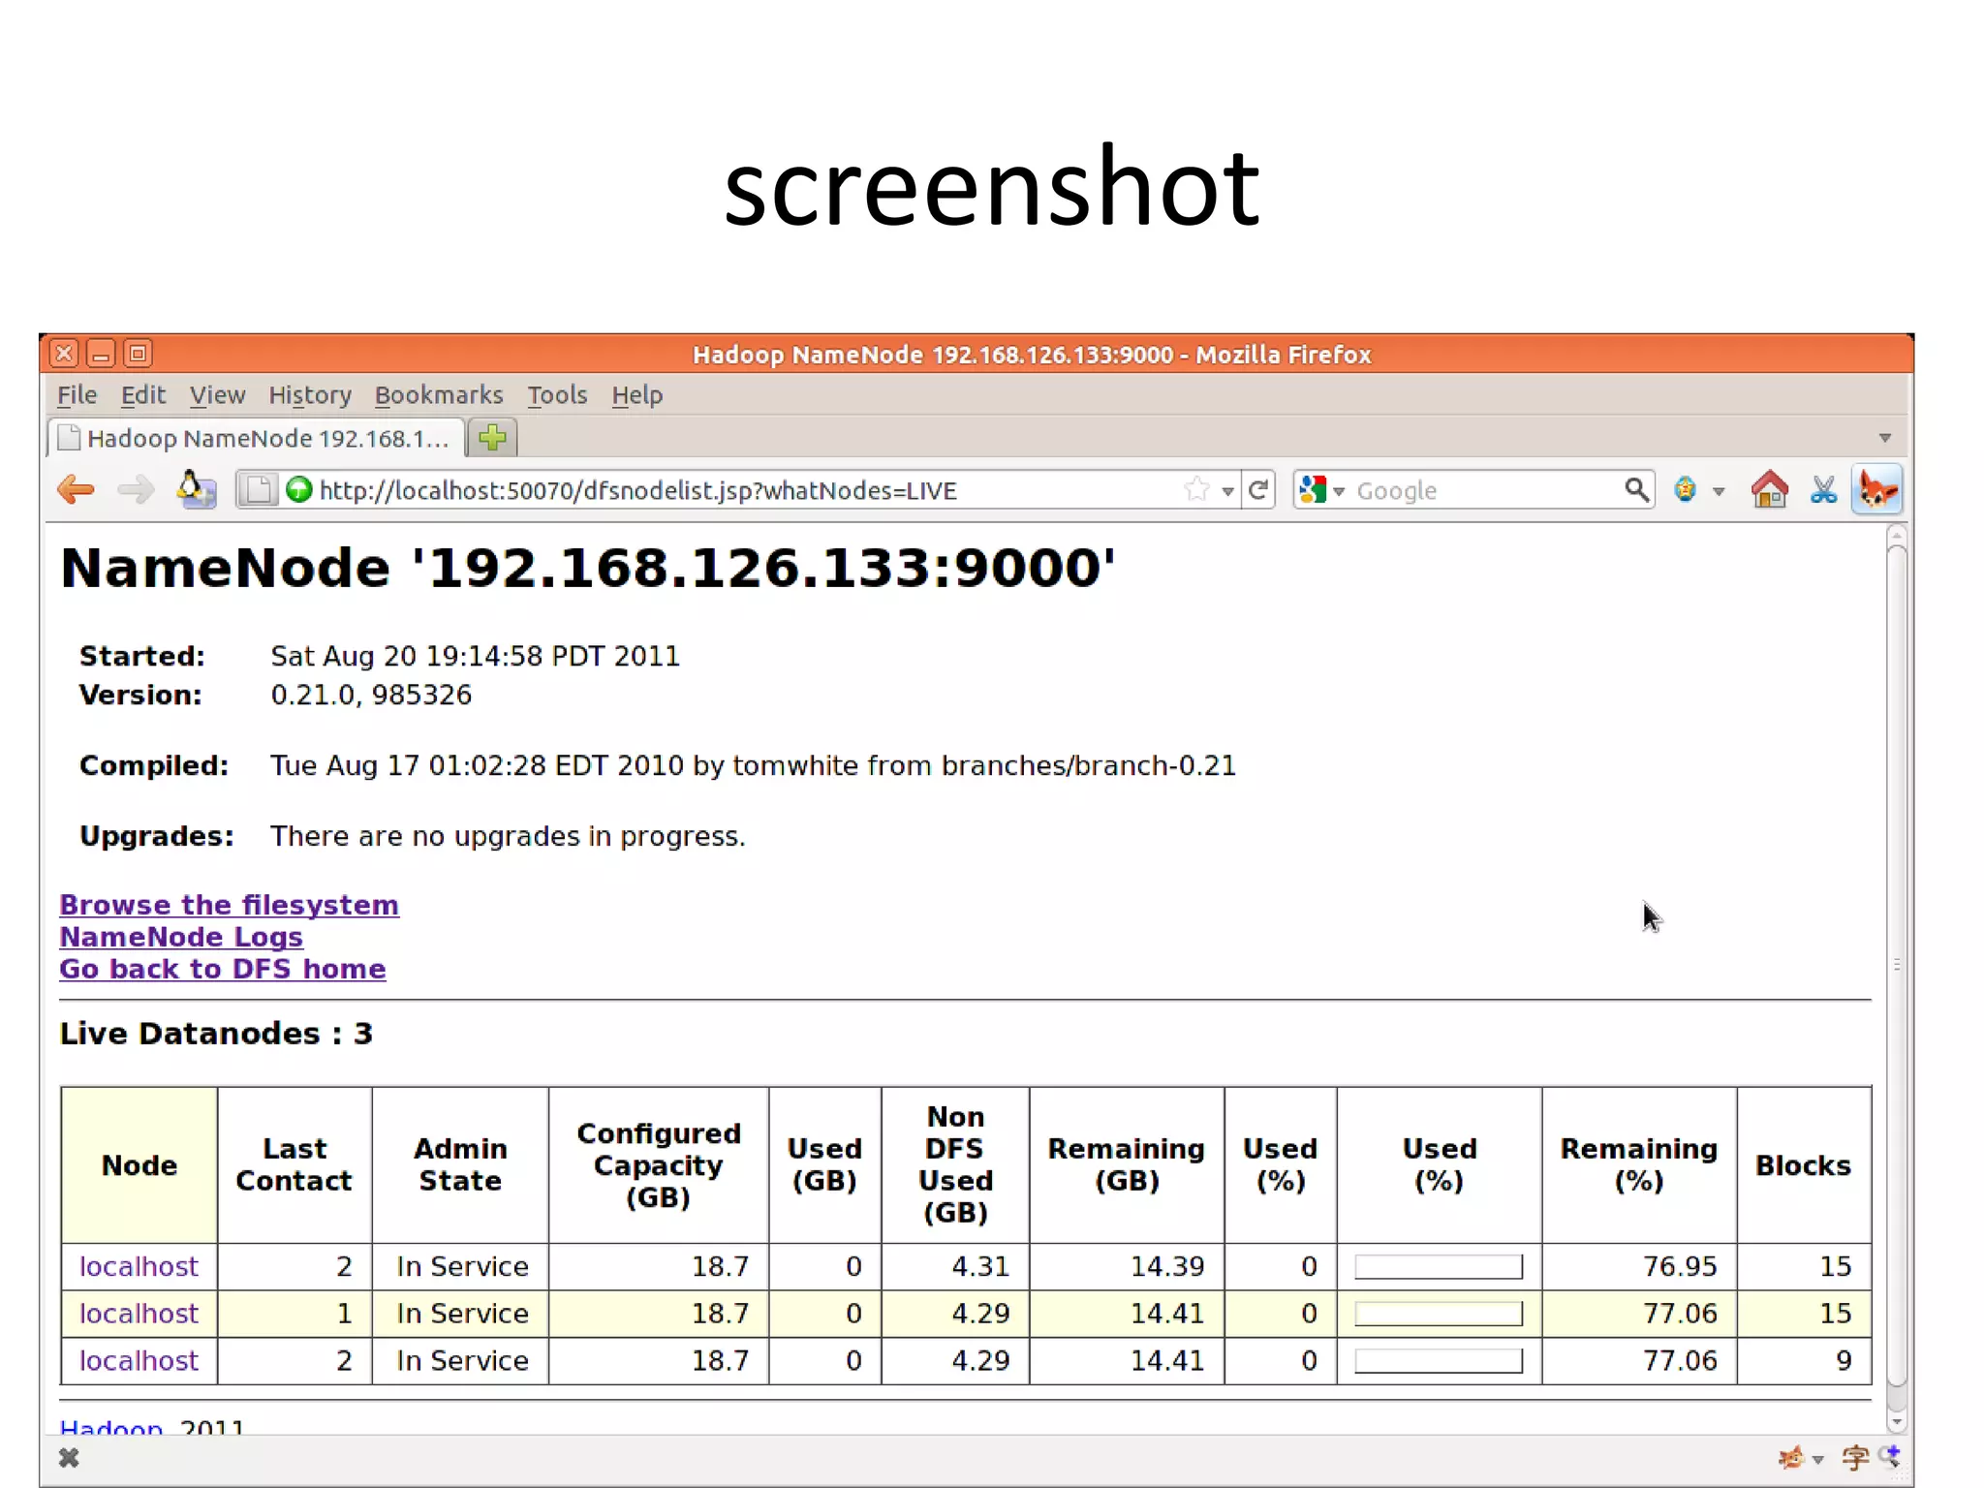Click Go back to DFS home
Viewport: 1984px width, 1488px height.
click(223, 969)
